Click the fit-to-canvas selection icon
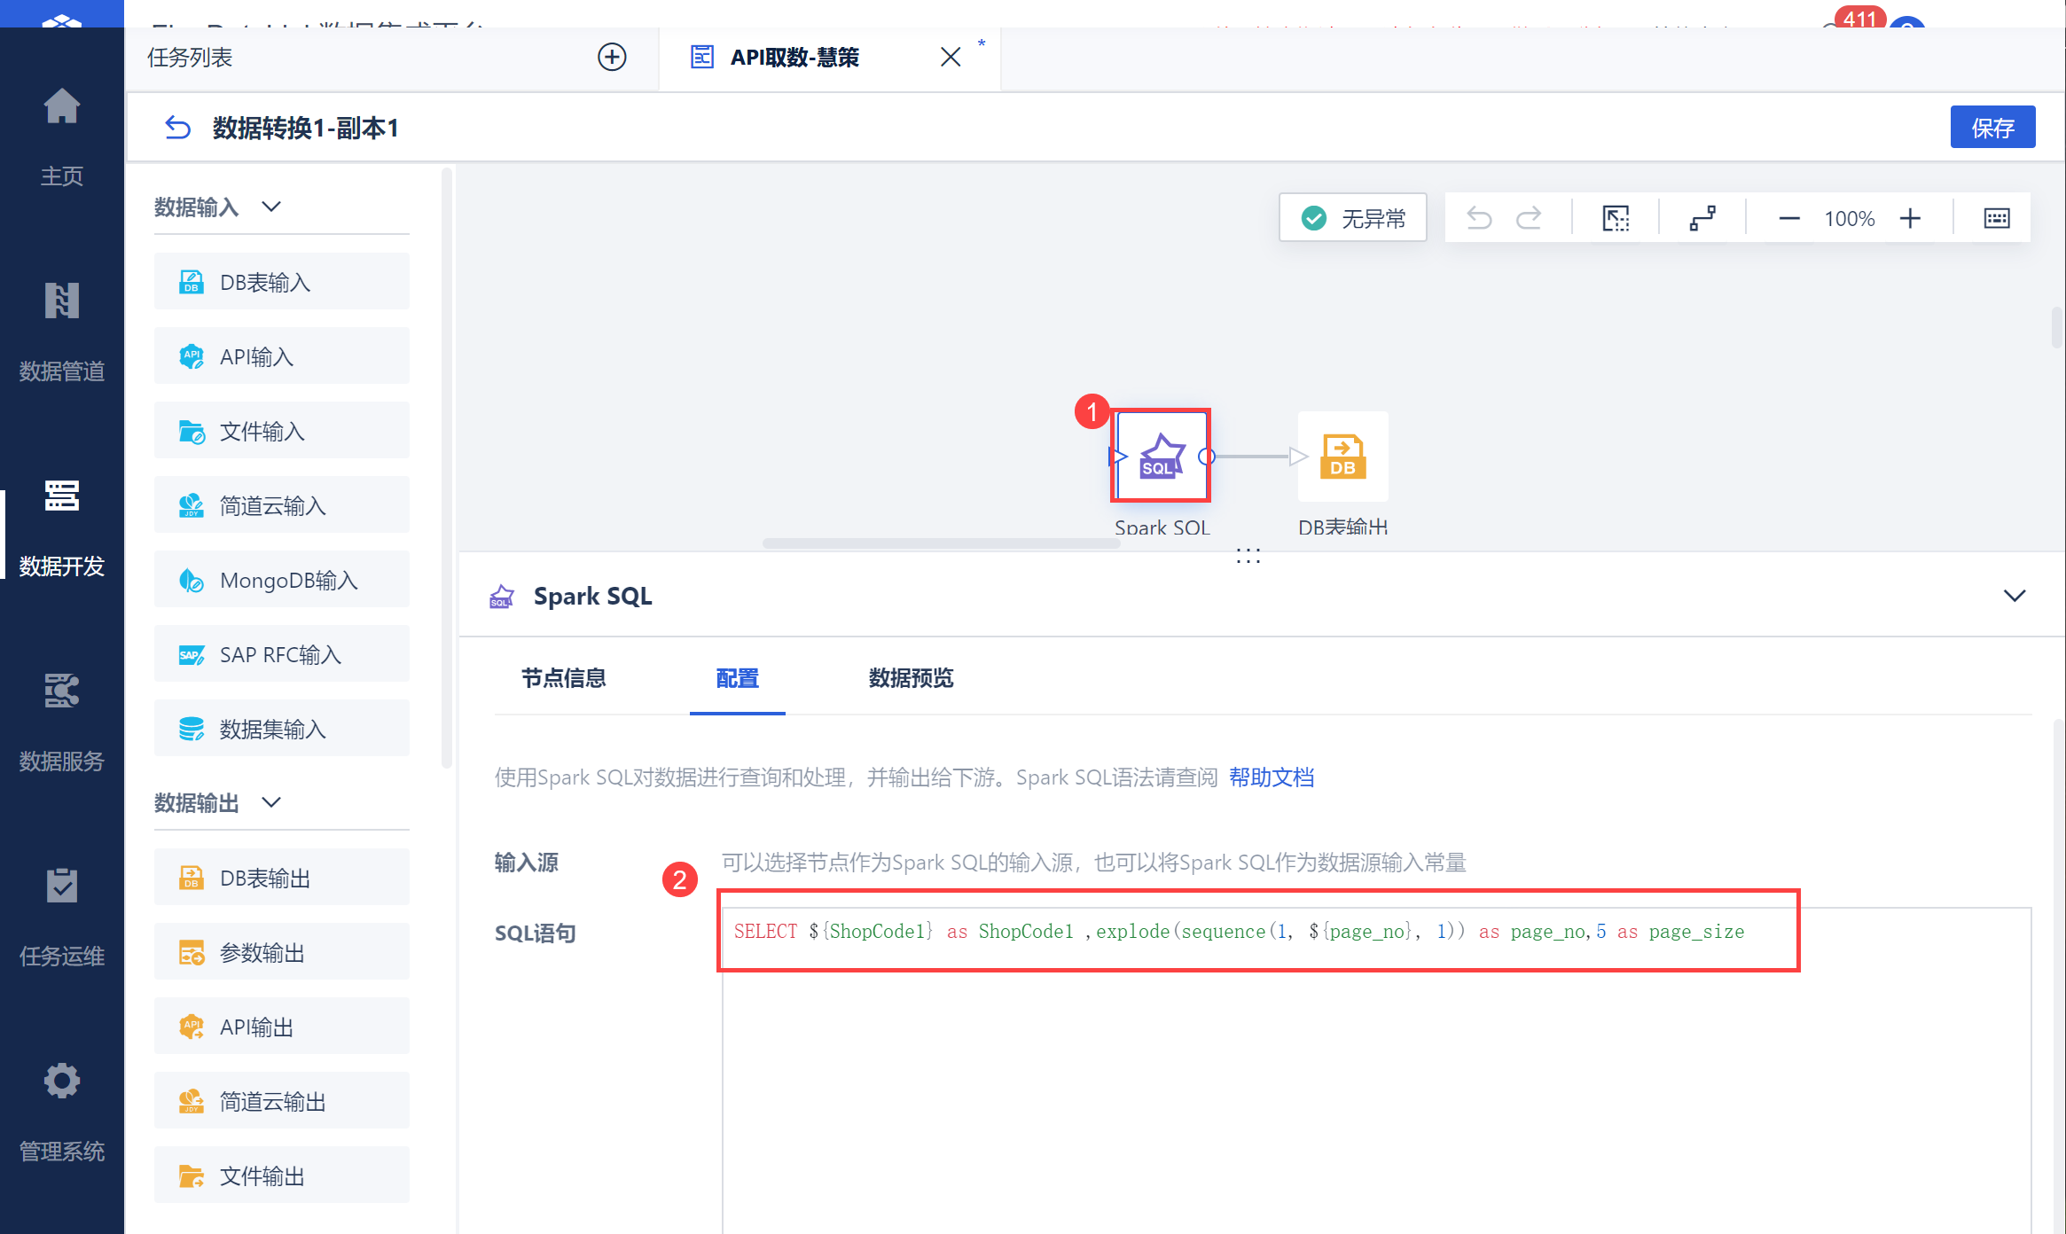Screen dimensions: 2066x1234 pos(1616,218)
